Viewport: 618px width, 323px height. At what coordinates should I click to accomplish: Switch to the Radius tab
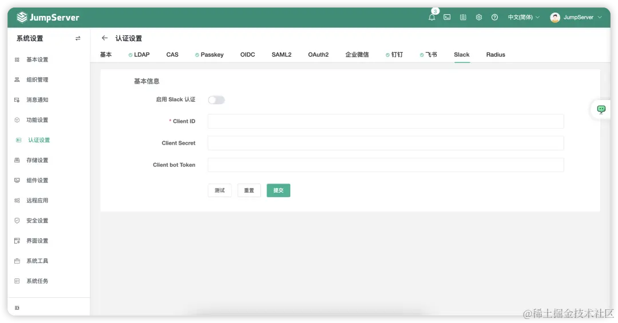[496, 54]
